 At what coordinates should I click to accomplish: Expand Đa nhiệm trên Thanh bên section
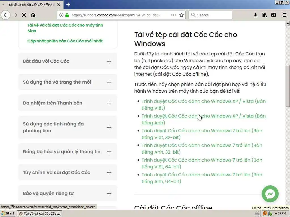click(68, 103)
